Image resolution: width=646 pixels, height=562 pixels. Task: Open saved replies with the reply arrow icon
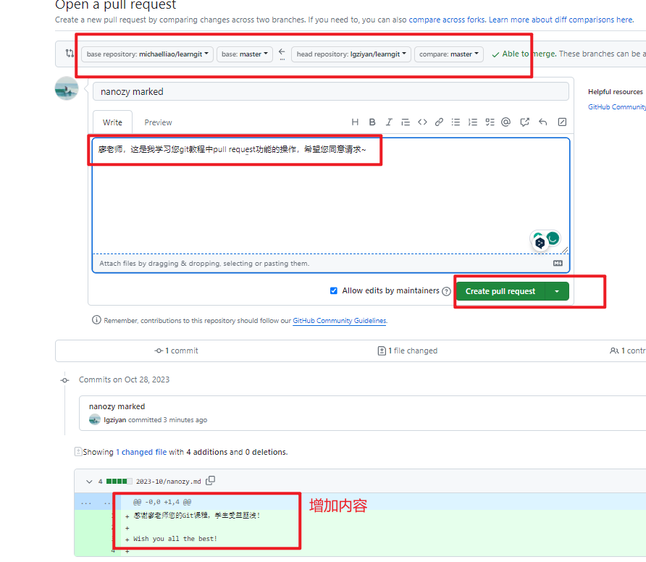coord(543,122)
